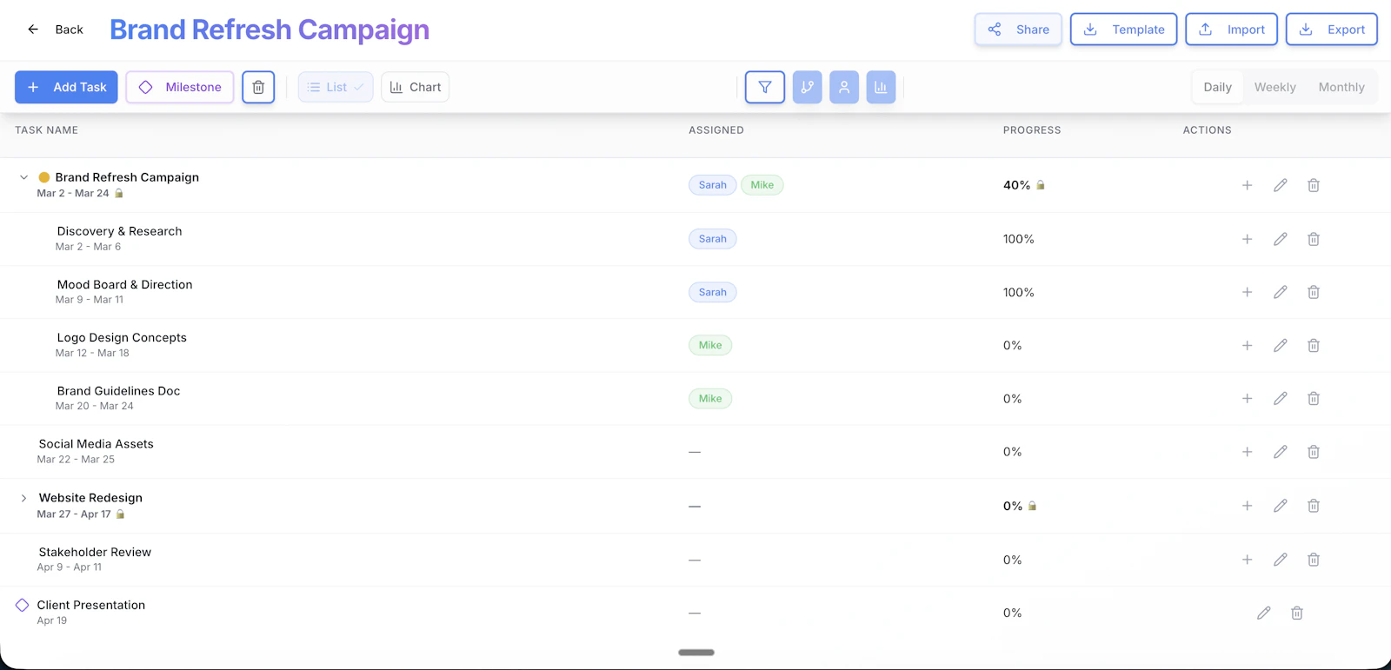
Task: Click the Add Task button
Action: (66, 87)
